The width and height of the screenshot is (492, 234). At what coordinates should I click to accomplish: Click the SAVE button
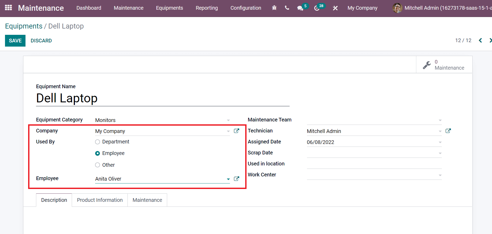15,41
